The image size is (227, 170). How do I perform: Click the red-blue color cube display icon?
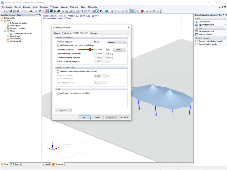[142, 11]
